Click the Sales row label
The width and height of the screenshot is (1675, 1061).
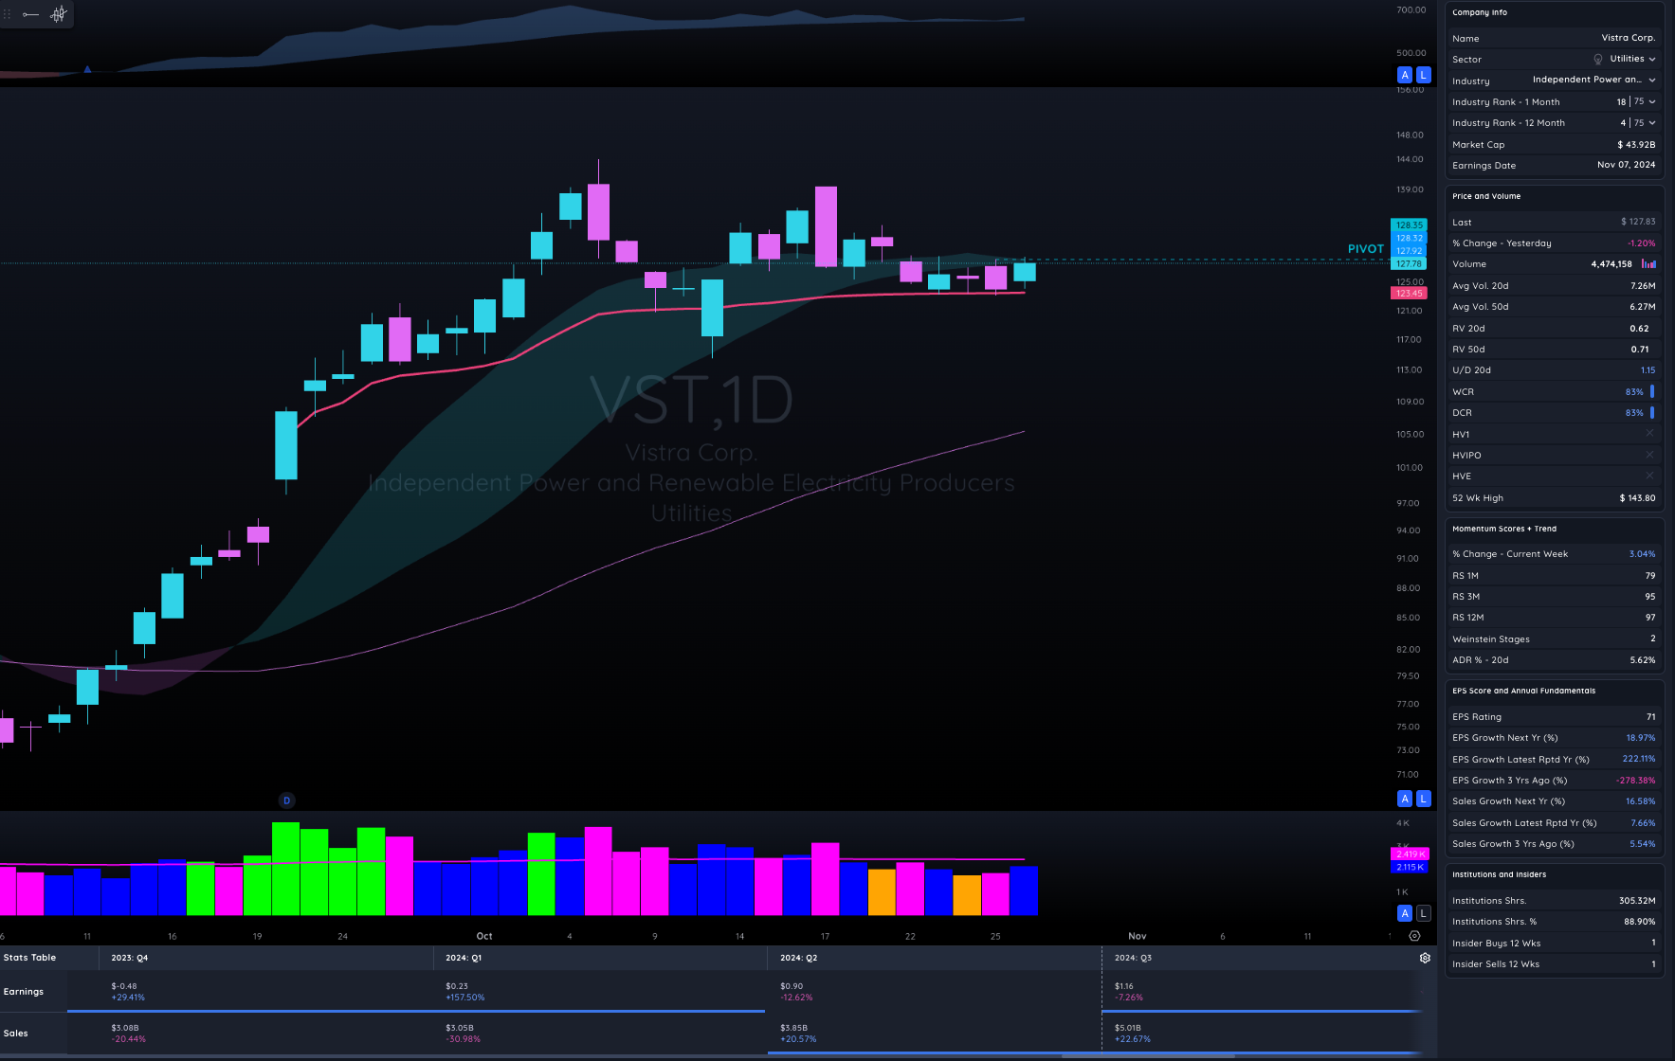(16, 1034)
